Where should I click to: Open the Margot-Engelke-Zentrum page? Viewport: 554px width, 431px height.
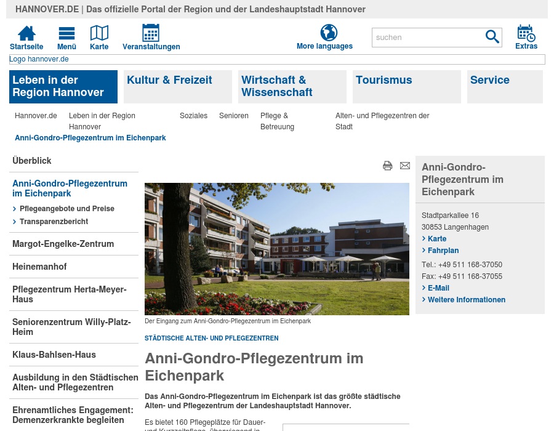coord(63,244)
